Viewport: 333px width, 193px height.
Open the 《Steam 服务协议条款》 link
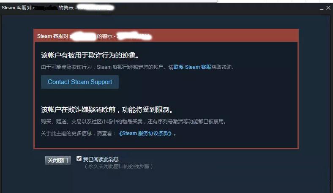coord(145,133)
